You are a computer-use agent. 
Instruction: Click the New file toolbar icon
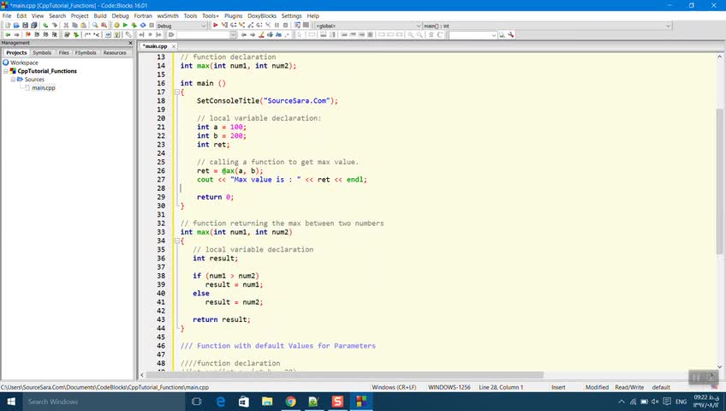7,26
